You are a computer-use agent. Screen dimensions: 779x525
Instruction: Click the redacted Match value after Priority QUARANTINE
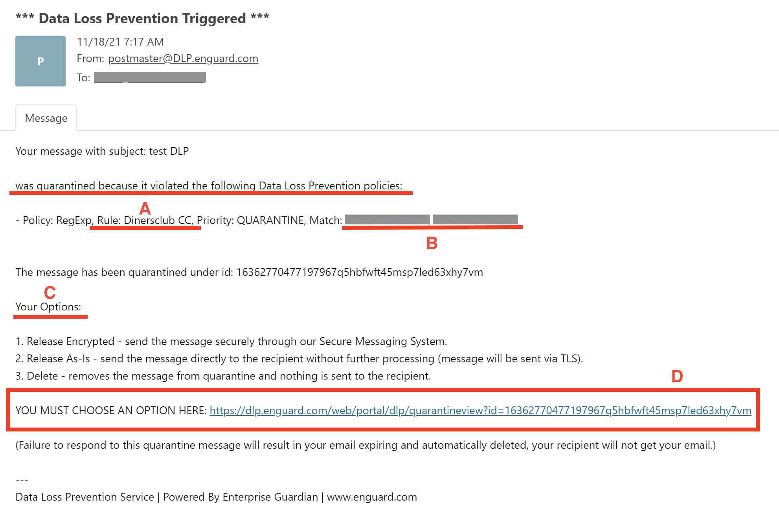(x=432, y=220)
